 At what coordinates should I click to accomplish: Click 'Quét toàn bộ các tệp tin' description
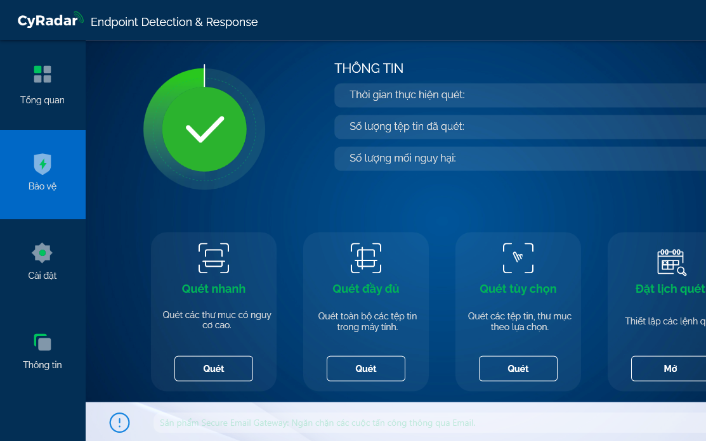[367, 321]
